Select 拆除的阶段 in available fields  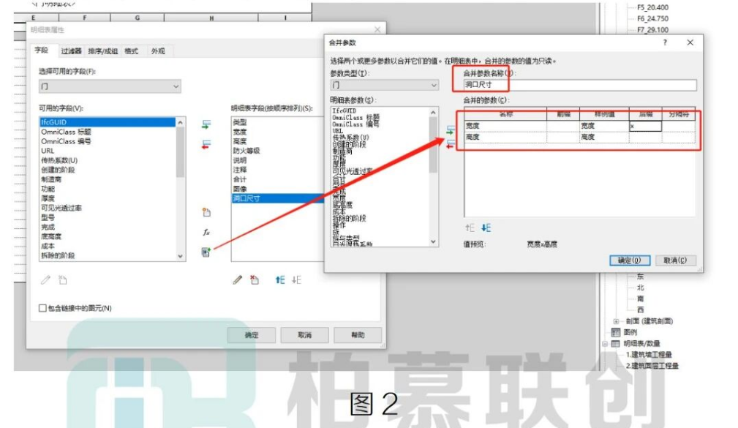pyautogui.click(x=58, y=255)
